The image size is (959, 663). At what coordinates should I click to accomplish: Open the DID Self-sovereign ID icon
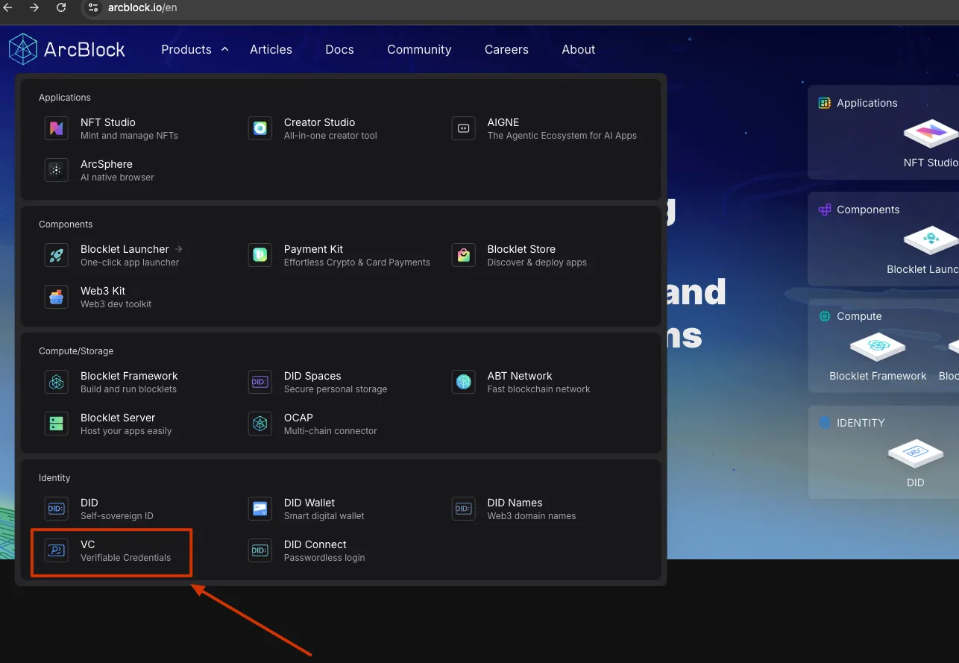tap(56, 509)
